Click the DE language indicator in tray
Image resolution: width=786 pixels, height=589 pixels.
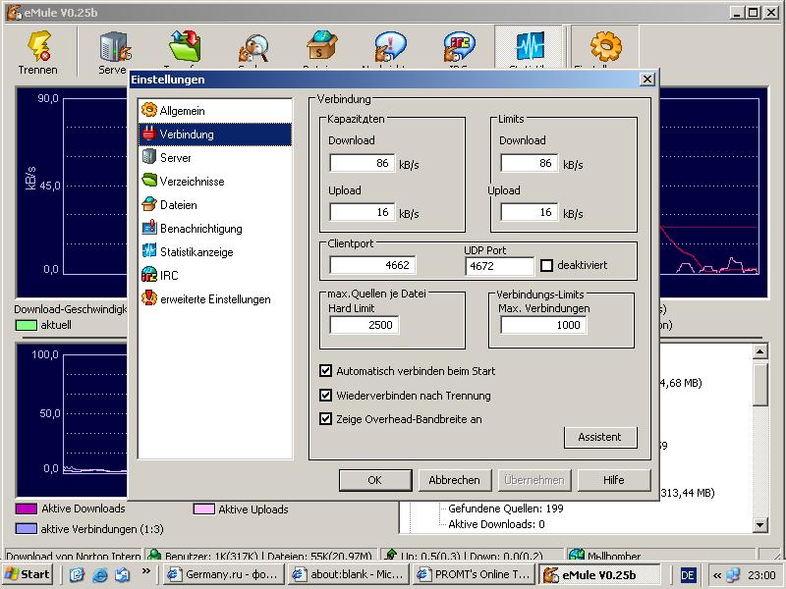pyautogui.click(x=687, y=575)
